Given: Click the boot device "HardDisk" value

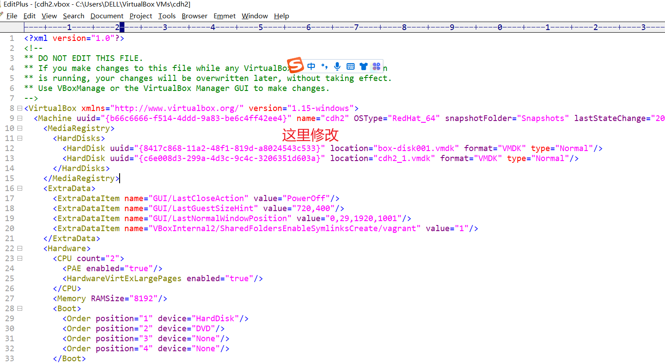Looking at the screenshot, I should click(x=215, y=319).
